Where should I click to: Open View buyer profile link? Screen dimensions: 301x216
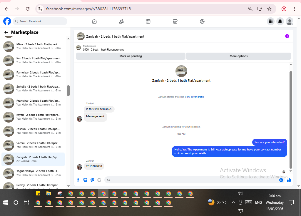(x=195, y=97)
